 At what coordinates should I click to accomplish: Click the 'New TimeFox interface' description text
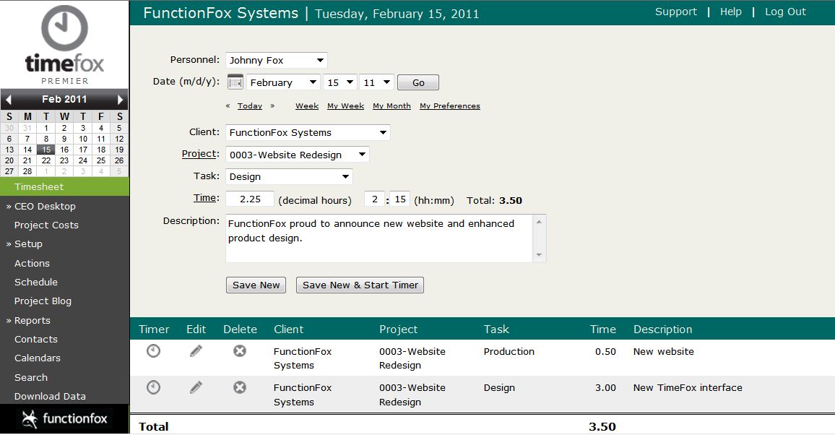[x=688, y=387]
